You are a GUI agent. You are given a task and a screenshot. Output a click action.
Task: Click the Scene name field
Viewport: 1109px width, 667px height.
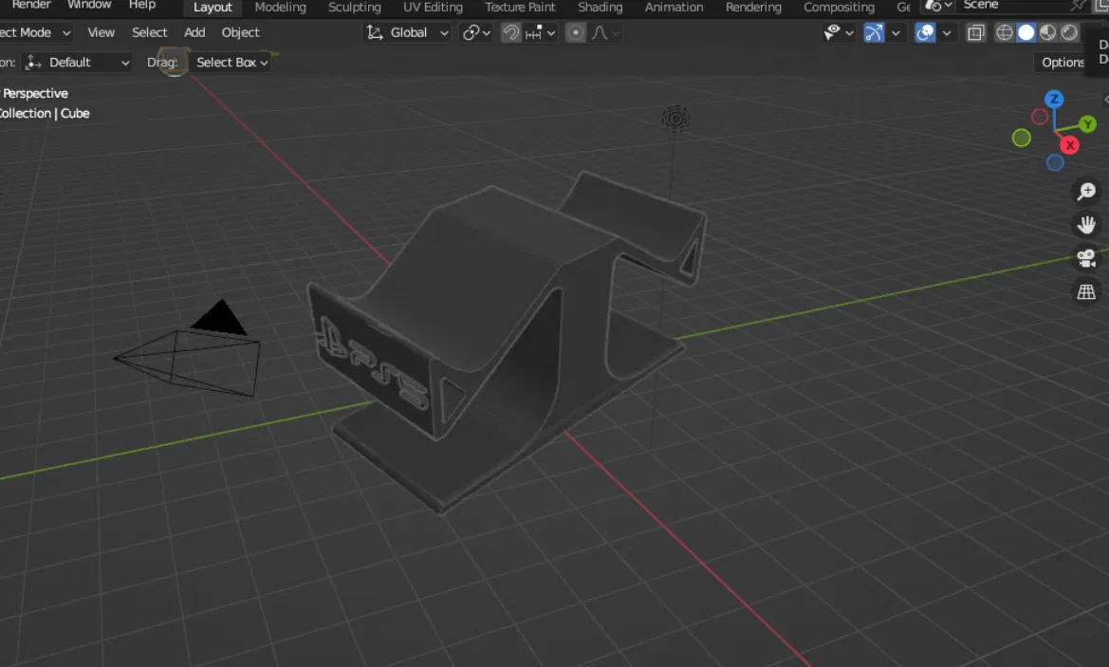point(1011,6)
